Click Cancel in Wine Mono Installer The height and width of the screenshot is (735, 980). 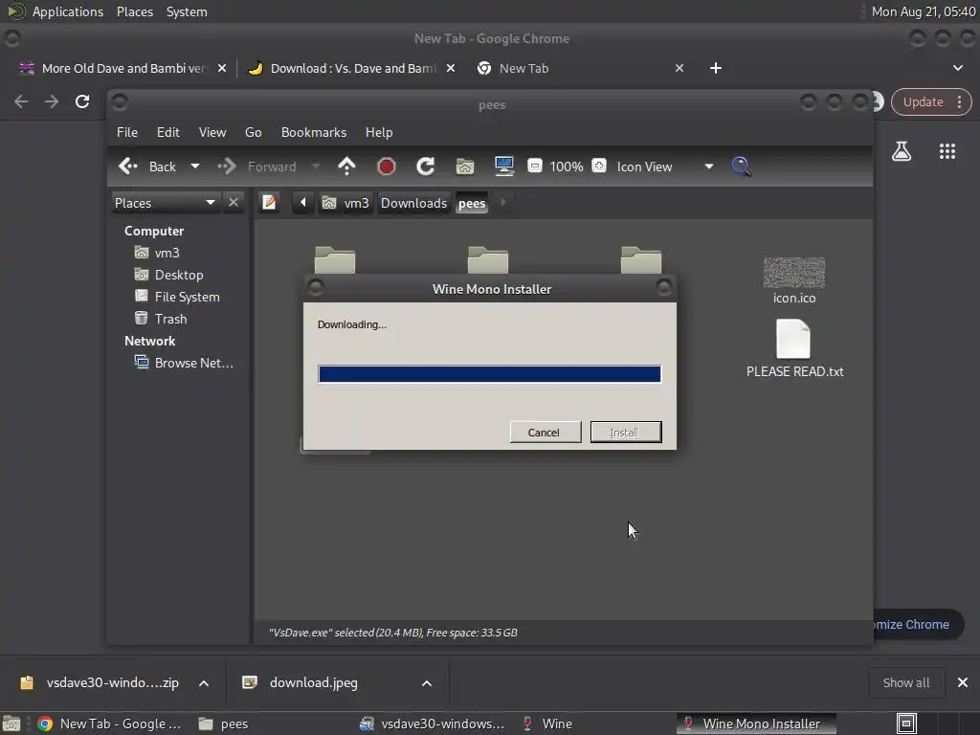click(545, 432)
